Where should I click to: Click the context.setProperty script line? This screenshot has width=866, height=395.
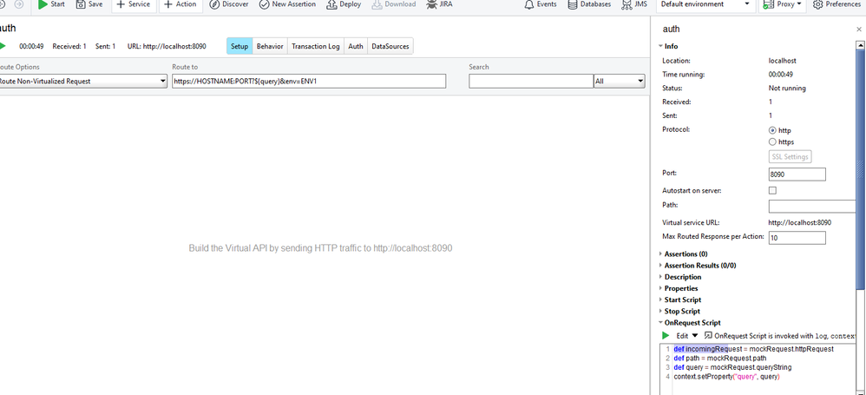point(726,376)
